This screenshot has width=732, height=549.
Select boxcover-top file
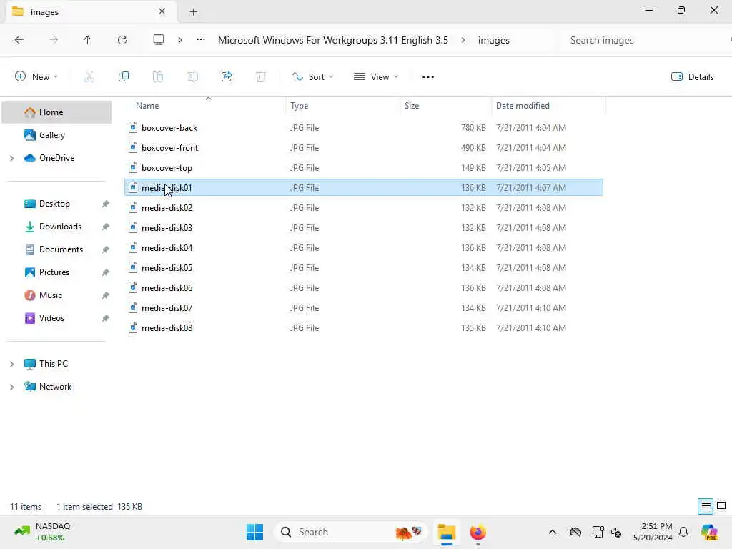(x=364, y=168)
